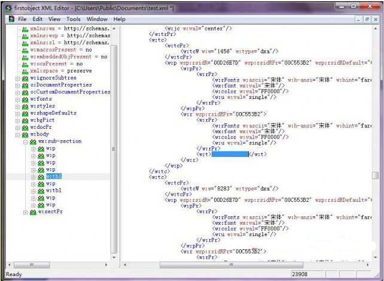Open the View menu

(54, 19)
